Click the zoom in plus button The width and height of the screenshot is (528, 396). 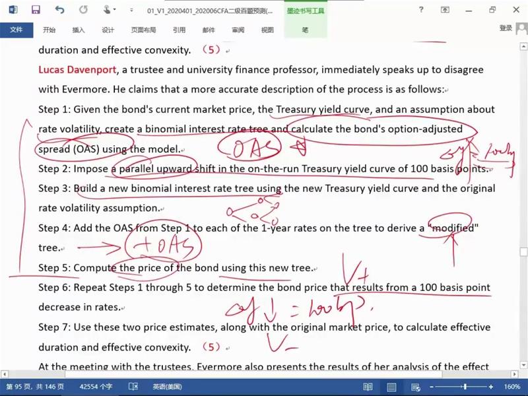491,387
